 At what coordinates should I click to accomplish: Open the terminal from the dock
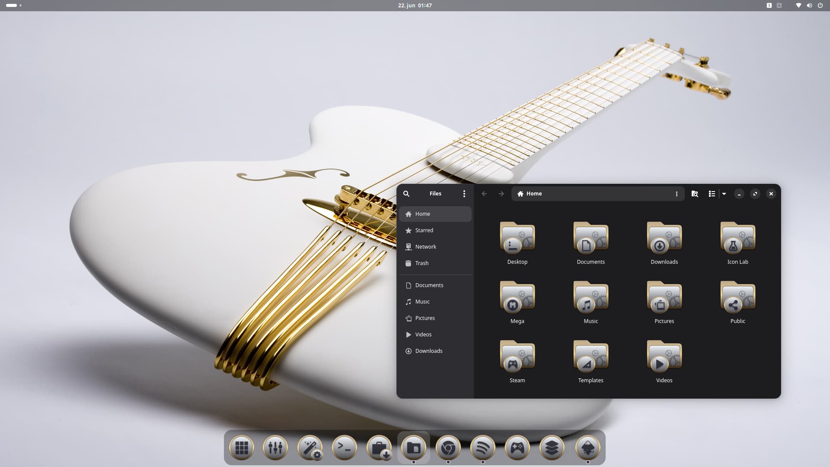[x=345, y=448]
